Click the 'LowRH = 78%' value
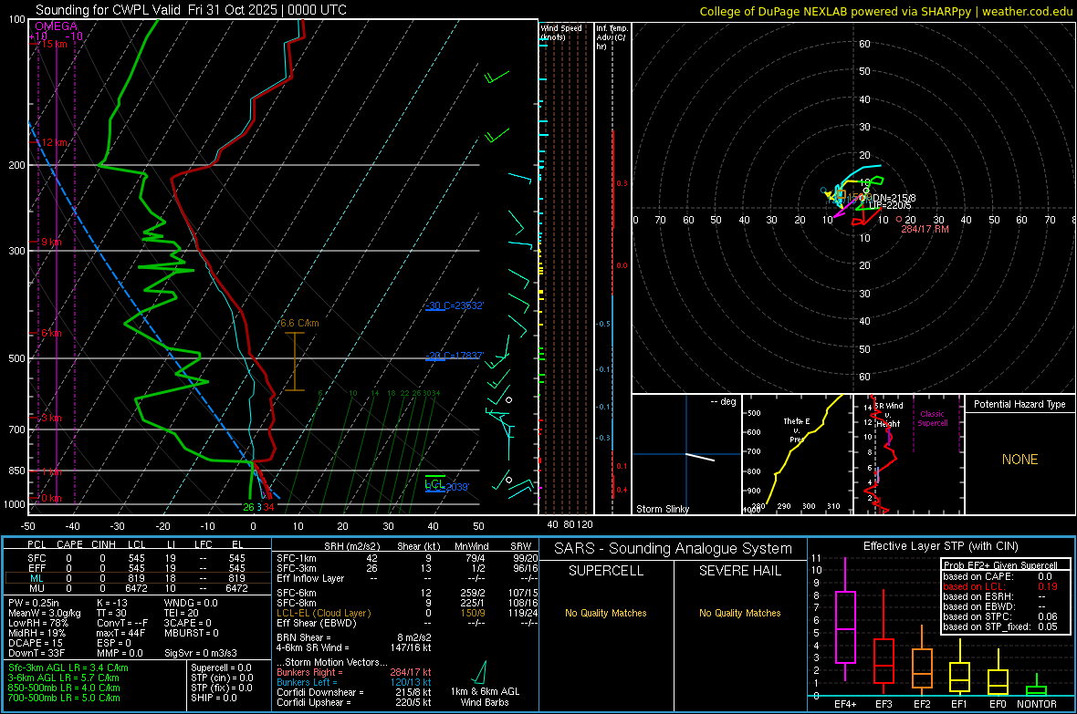Screen dimensions: 1077x714 tap(37, 623)
